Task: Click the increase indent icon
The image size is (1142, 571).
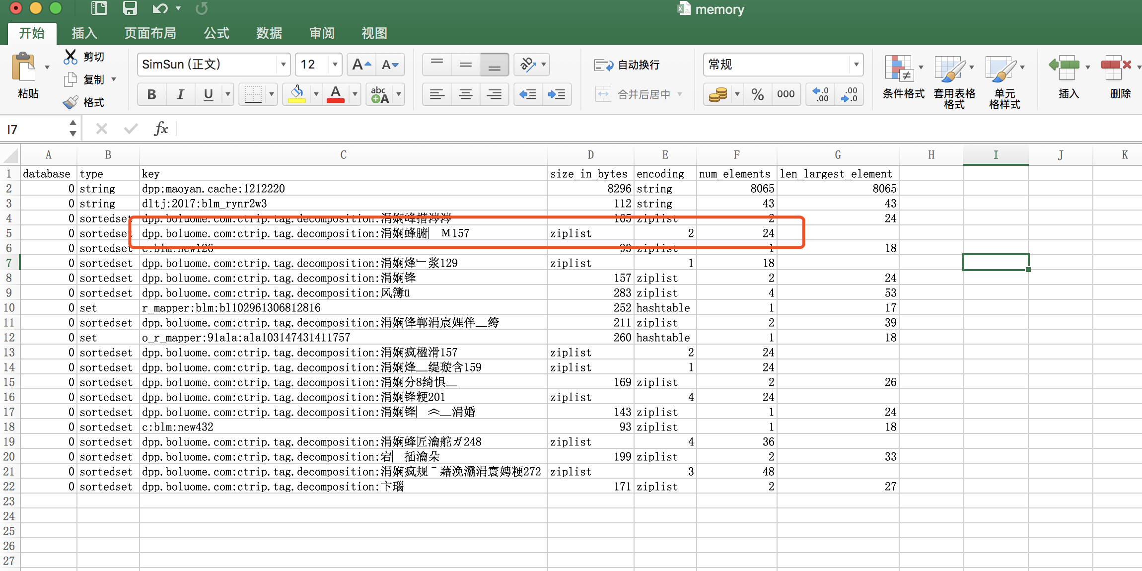Action: pyautogui.click(x=557, y=94)
